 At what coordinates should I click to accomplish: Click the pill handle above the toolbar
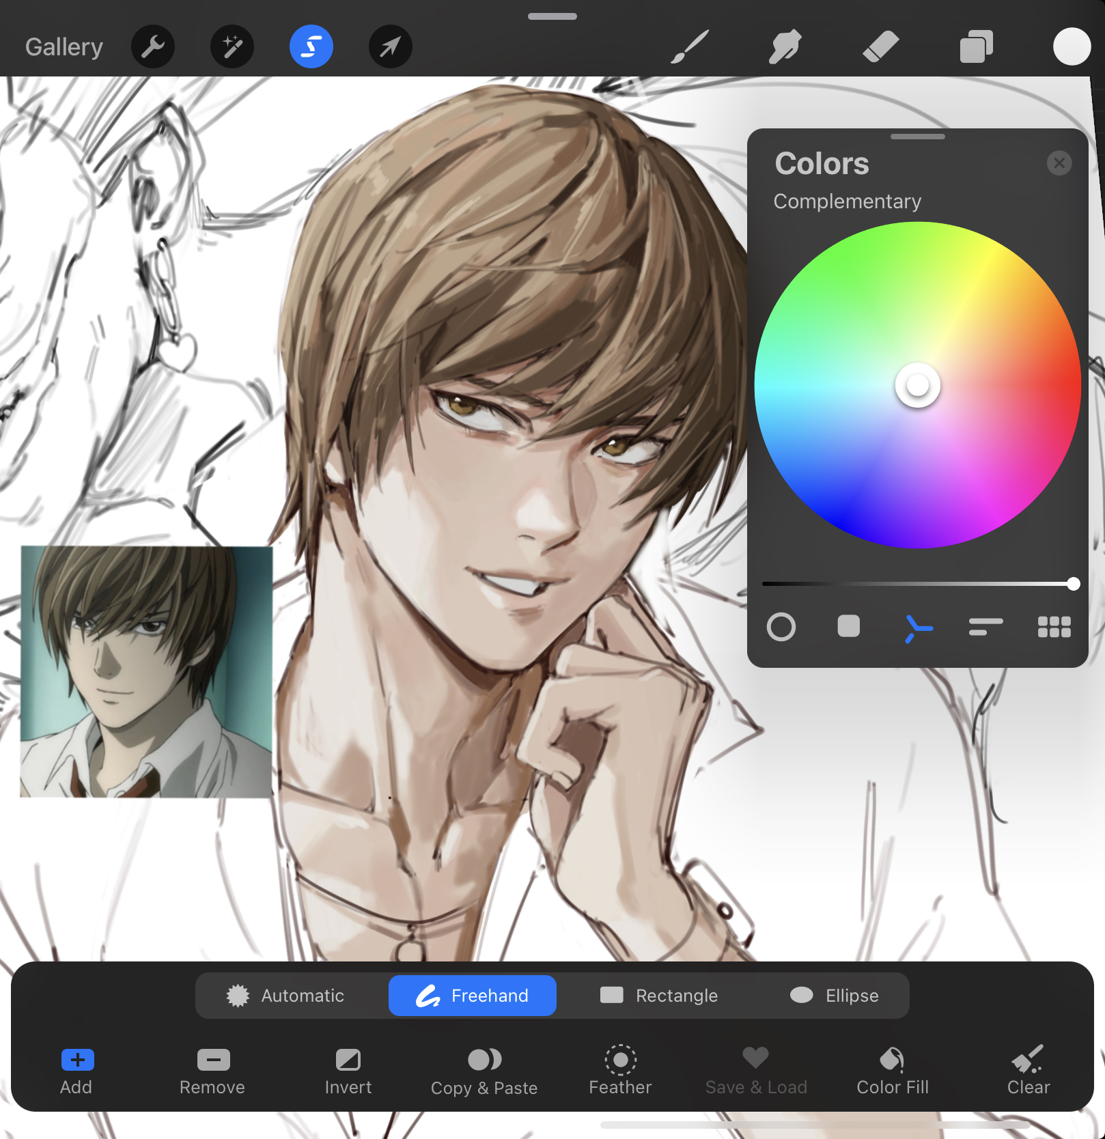pyautogui.click(x=552, y=16)
